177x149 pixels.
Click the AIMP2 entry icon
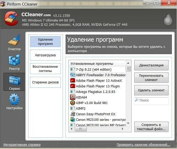(72, 108)
